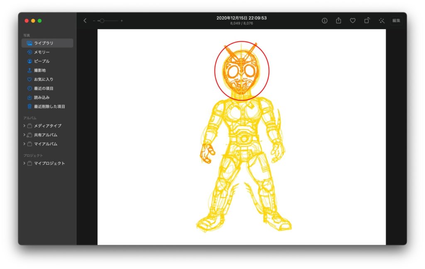Viewport: 425px width, 269px height.
Task: Click the マイアルバム folder icon
Action: point(29,144)
